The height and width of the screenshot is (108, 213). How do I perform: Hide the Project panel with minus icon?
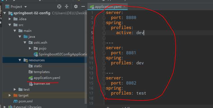pyautogui.click(x=83, y=6)
